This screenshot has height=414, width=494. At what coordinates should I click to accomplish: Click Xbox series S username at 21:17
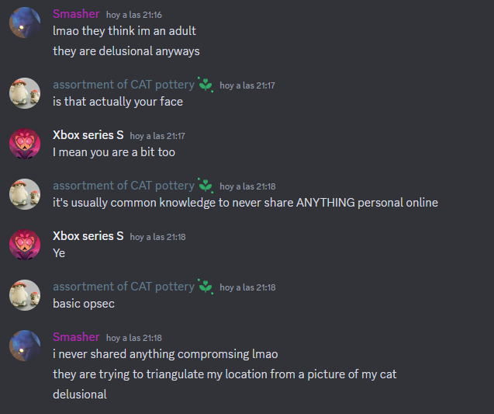pyautogui.click(x=88, y=135)
